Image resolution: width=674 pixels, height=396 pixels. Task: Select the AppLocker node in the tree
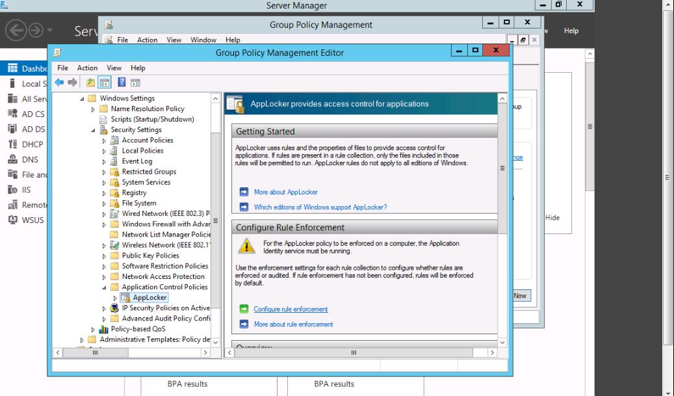(149, 297)
